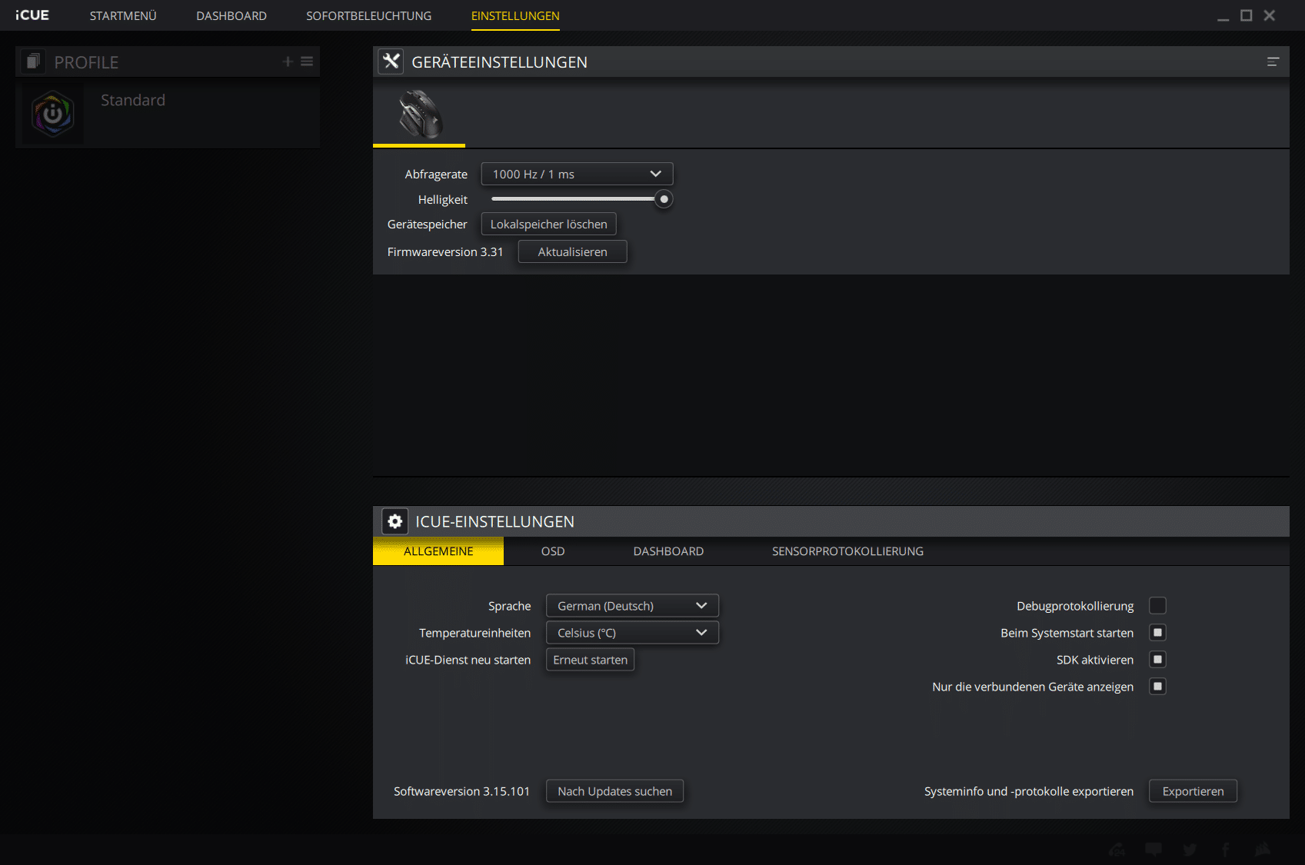The width and height of the screenshot is (1305, 865).
Task: Click the Helligkeit brightness slider handle
Action: click(664, 199)
